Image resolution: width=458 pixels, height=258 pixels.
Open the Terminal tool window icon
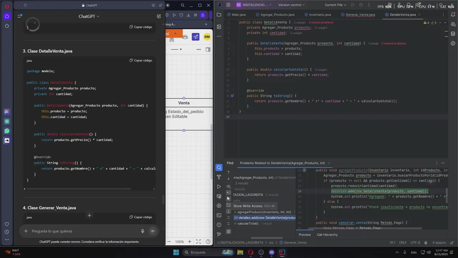click(x=219, y=215)
